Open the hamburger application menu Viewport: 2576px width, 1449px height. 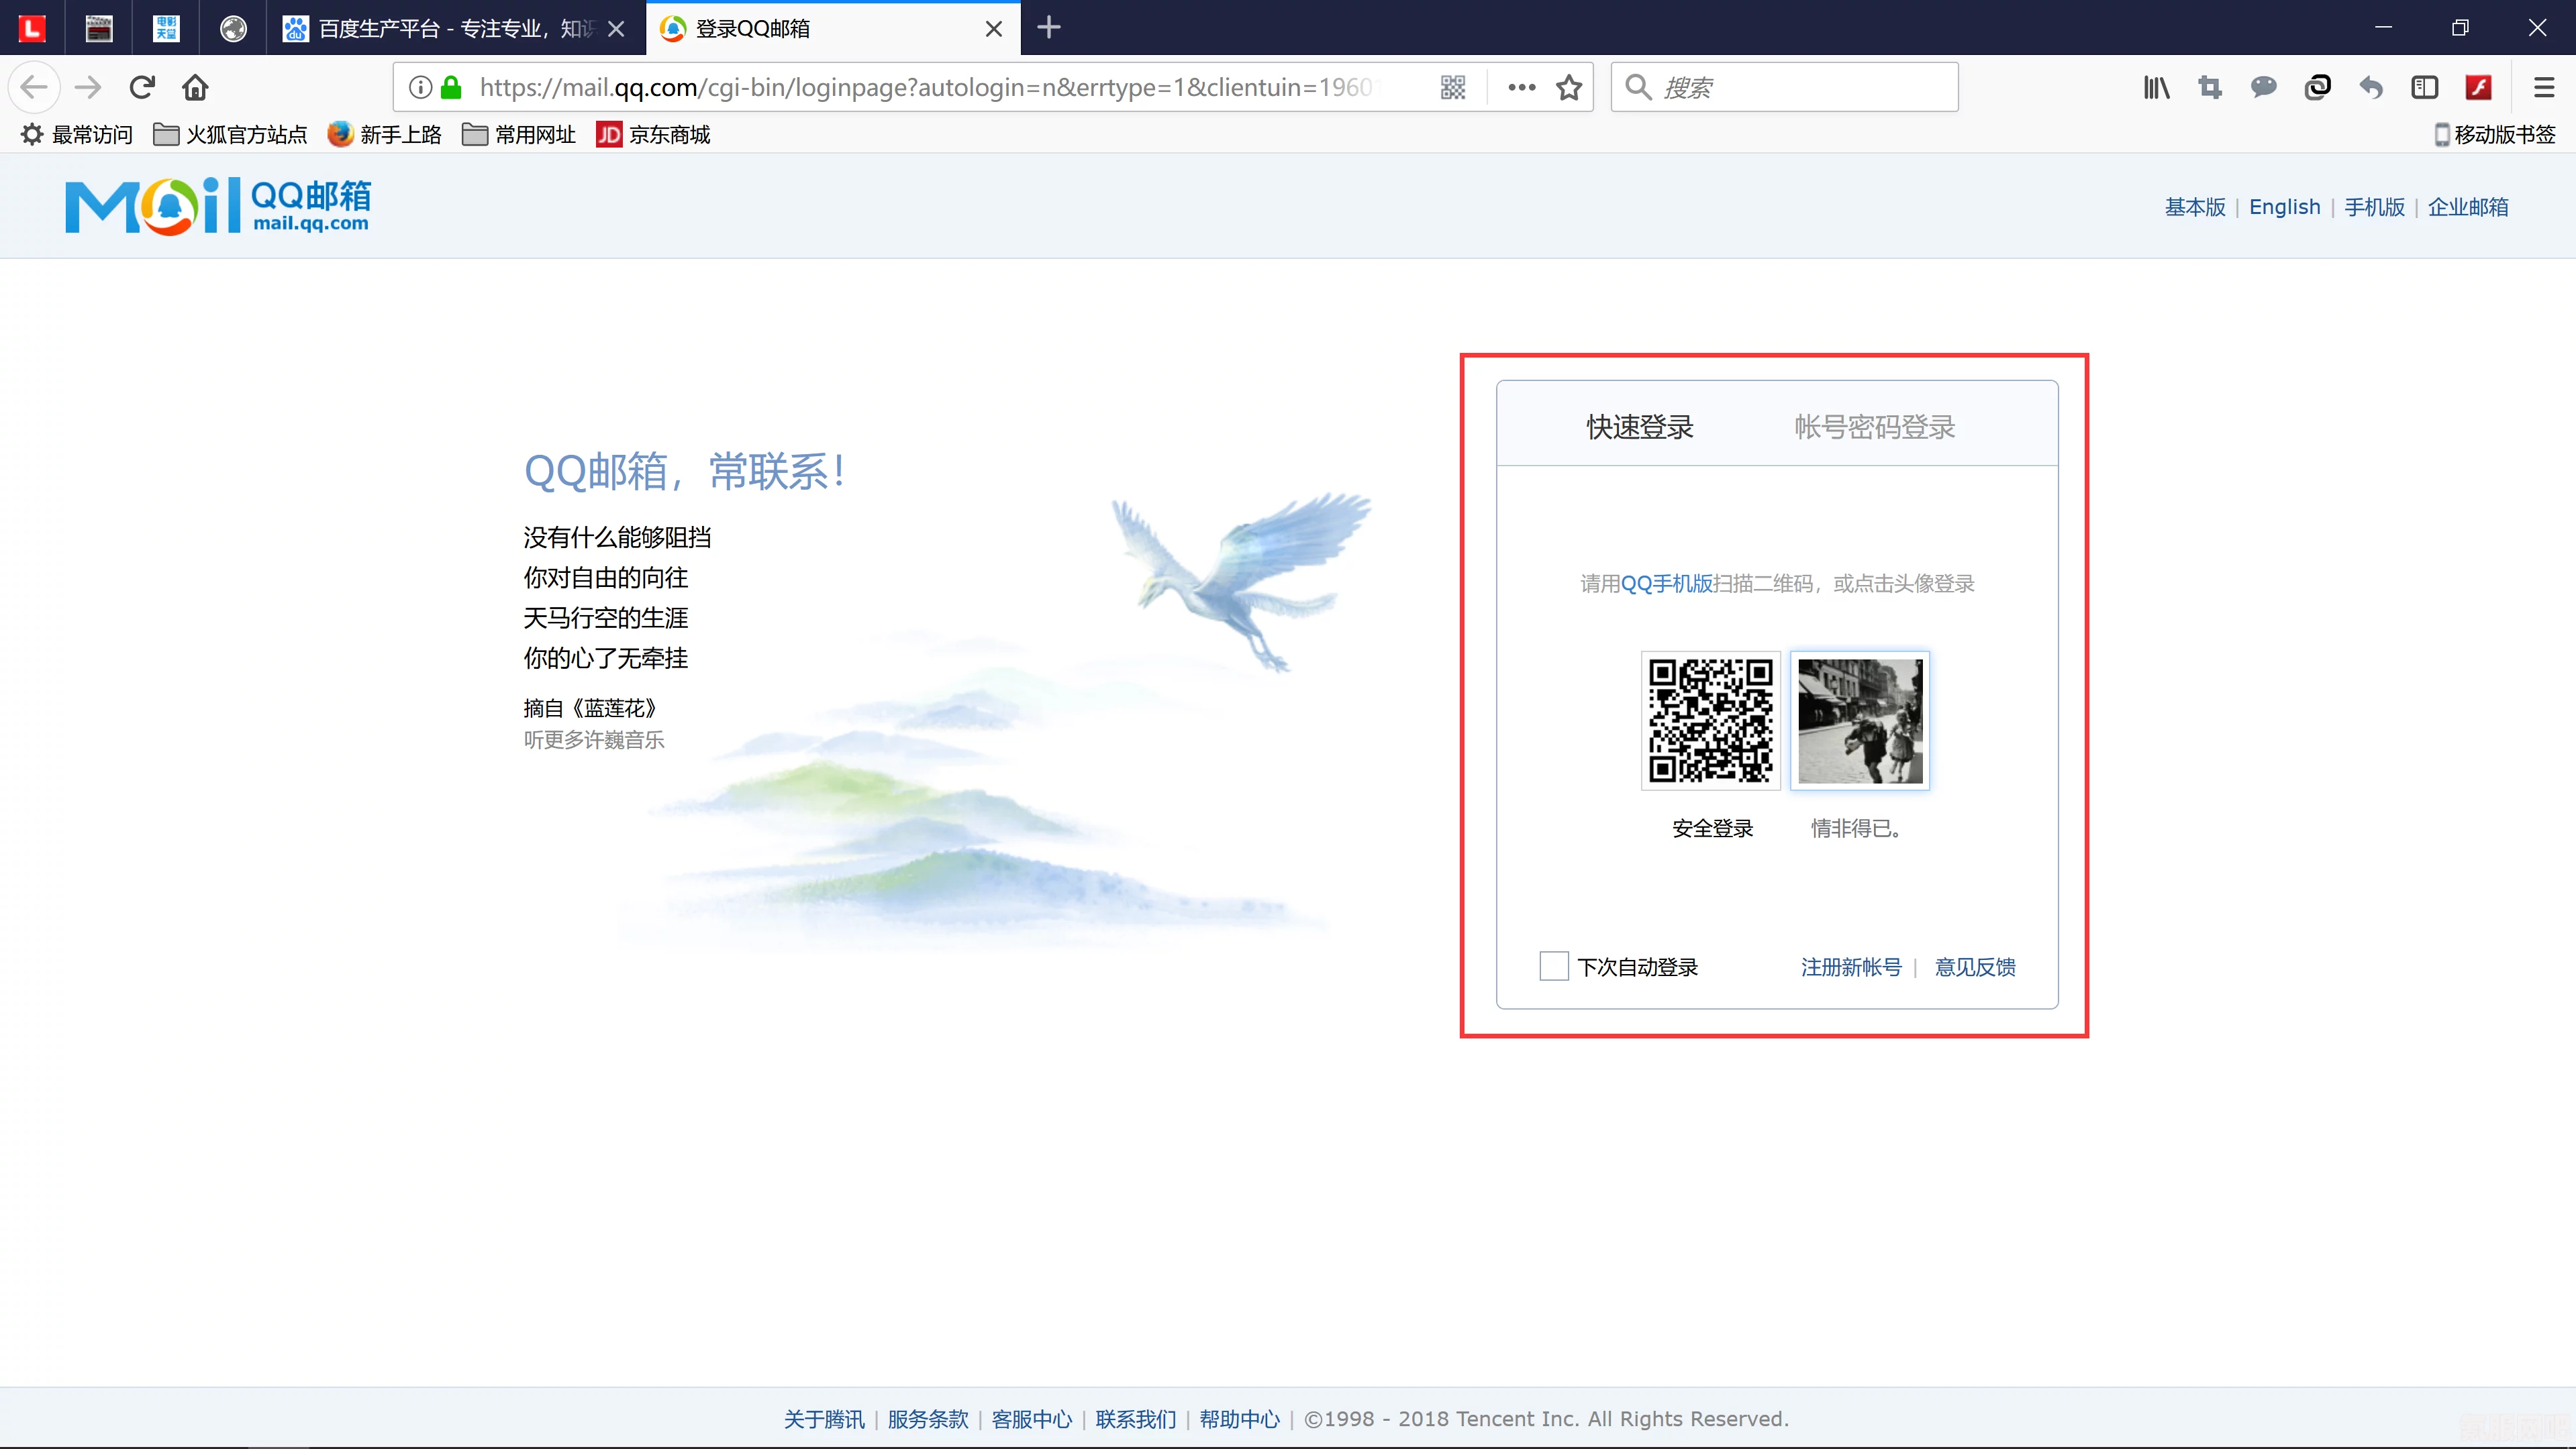[x=2544, y=88]
